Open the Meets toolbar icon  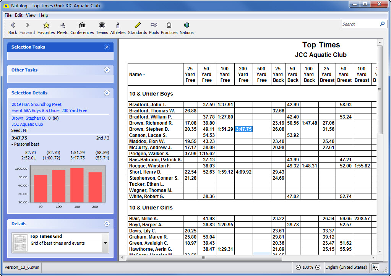(62, 26)
